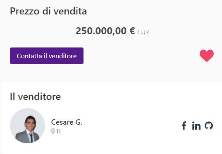Viewport: 222px width, 154px height.
Task: Open the Cesare G. seller name
Action: click(x=67, y=122)
